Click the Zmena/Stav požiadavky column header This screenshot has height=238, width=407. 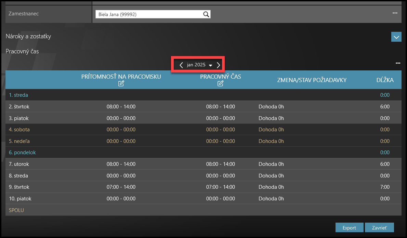pos(312,80)
